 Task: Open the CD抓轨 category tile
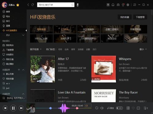tap(65, 29)
